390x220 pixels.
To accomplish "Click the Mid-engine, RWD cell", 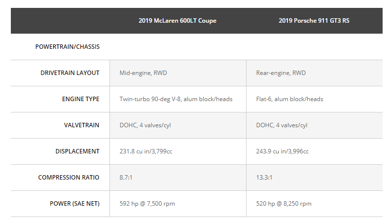I will pyautogui.click(x=140, y=73).
